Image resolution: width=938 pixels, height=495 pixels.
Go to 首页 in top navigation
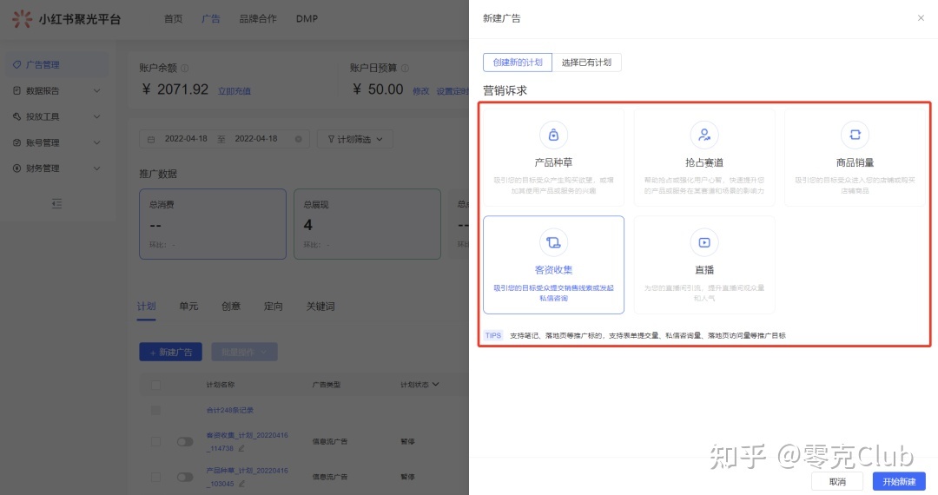pyautogui.click(x=174, y=18)
